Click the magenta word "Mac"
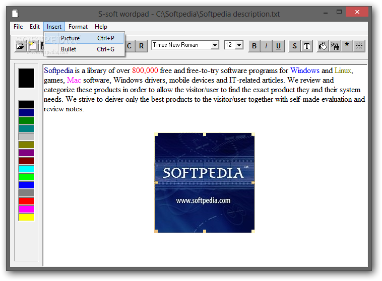The width and height of the screenshot is (382, 281). click(x=74, y=80)
